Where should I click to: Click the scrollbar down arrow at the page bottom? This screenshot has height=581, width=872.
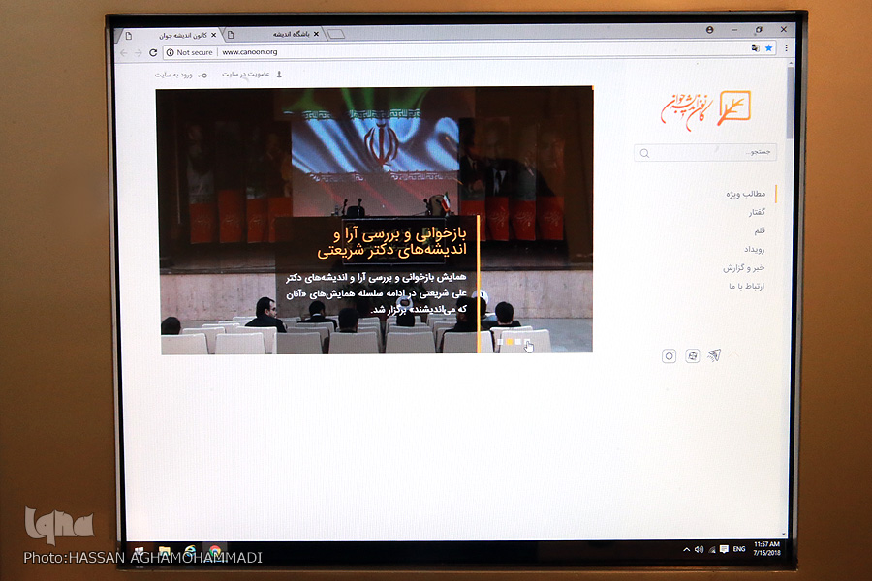784,534
